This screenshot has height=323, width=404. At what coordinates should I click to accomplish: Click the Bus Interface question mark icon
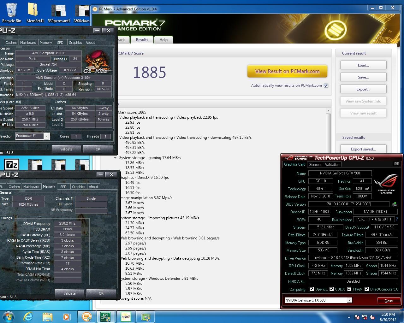[397, 219]
